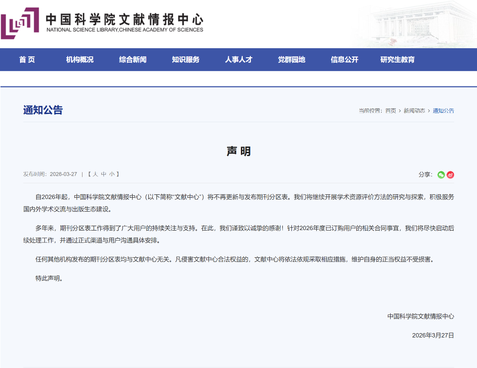Click the National Science Library logo
The width and height of the screenshot is (477, 368).
coord(20,23)
